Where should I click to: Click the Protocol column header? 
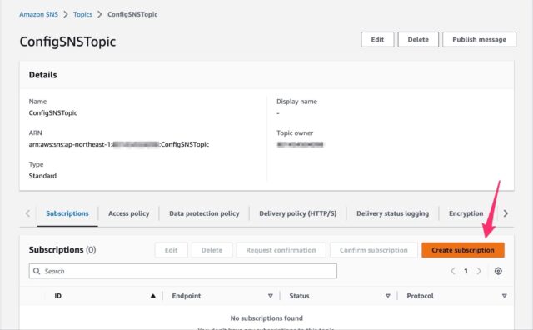(420, 296)
